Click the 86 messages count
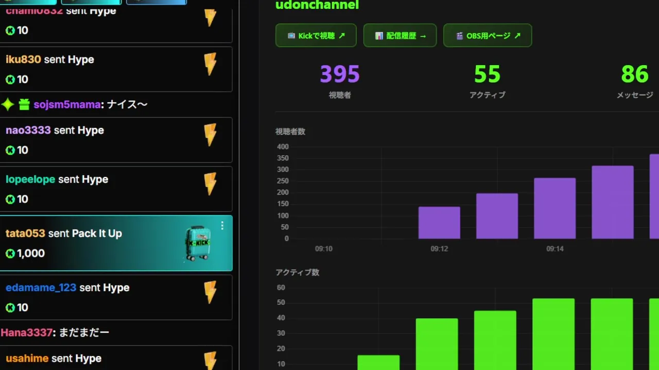 point(635,75)
